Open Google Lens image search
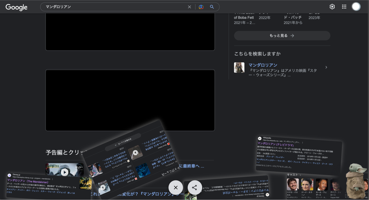369x200 pixels. tap(201, 7)
